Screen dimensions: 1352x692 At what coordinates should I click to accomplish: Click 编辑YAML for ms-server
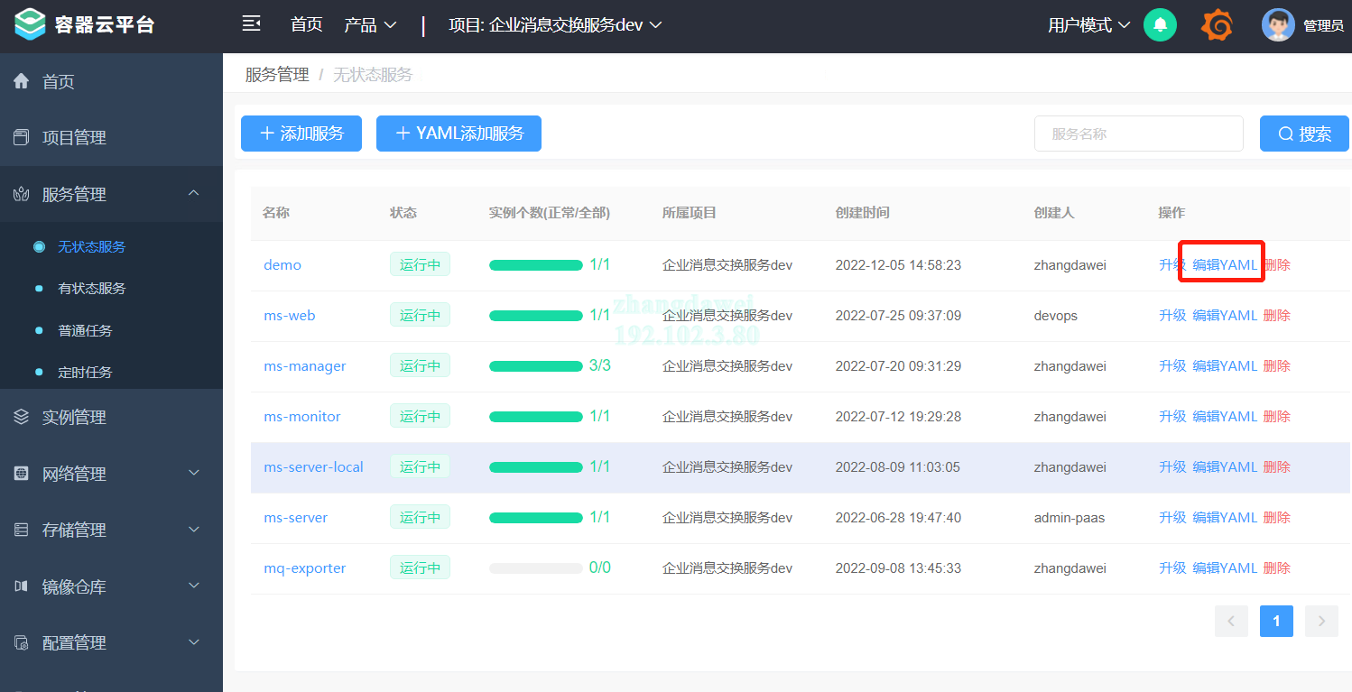[1225, 518]
